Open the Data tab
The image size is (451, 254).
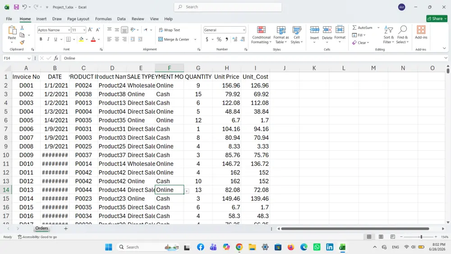[121, 18]
